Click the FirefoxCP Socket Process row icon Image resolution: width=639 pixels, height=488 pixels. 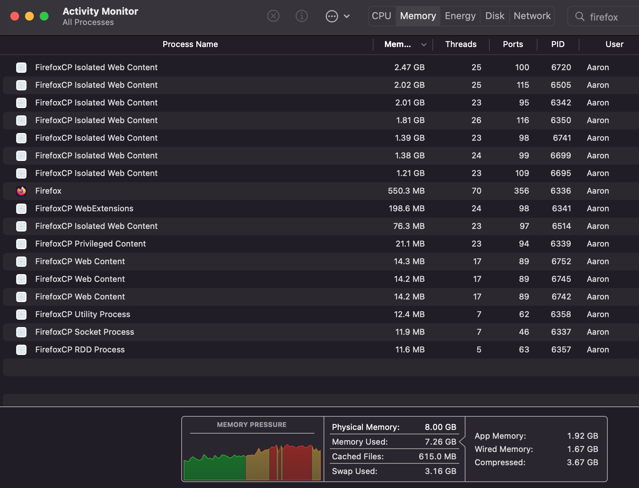(21, 332)
